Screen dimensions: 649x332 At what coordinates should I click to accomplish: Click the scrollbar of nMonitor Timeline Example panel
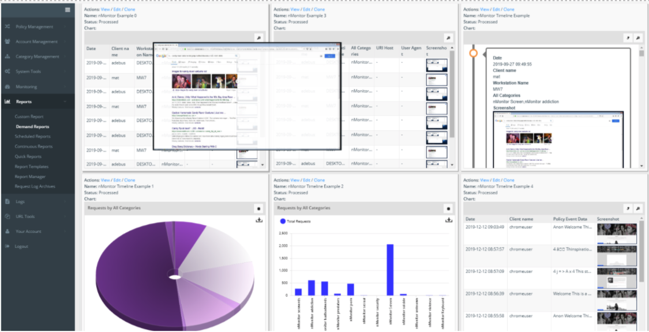click(641, 104)
